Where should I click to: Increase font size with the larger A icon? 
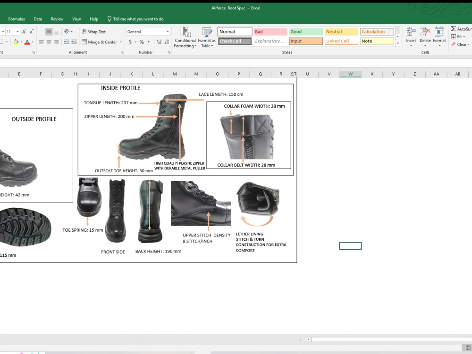coord(24,32)
